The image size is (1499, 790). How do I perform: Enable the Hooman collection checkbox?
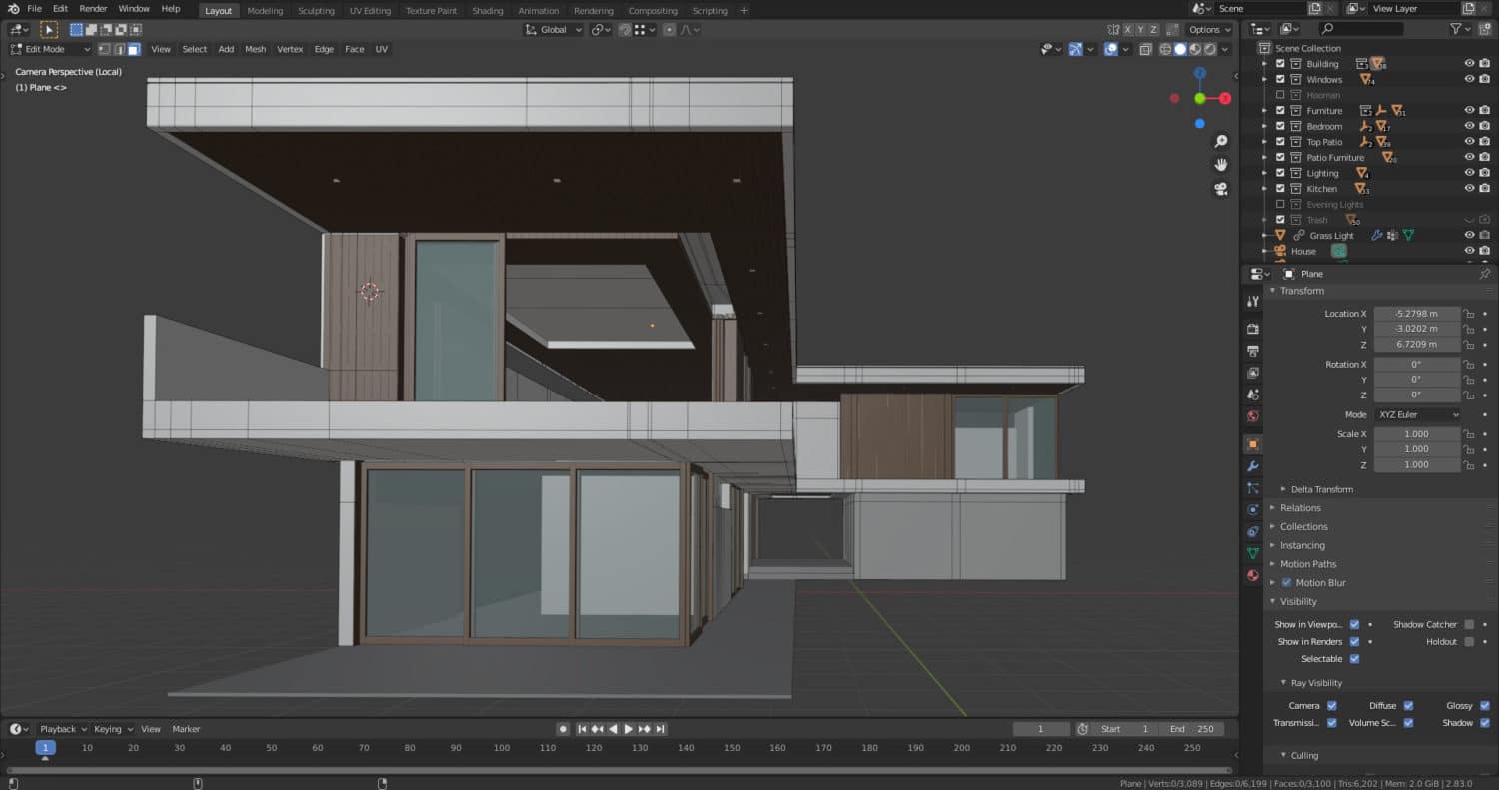point(1279,94)
